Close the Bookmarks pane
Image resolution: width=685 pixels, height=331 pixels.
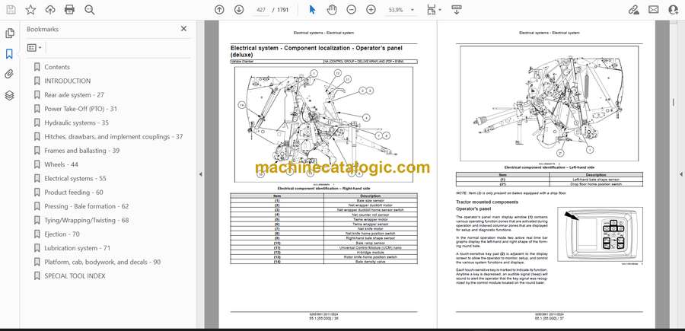[183, 29]
